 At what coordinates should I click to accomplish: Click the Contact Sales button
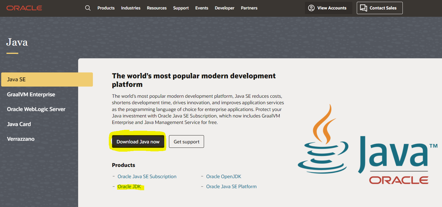tap(379, 8)
